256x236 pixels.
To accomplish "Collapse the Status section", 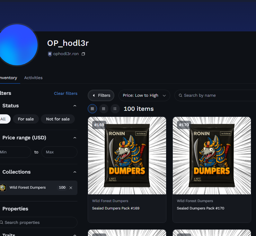I will (x=75, y=106).
